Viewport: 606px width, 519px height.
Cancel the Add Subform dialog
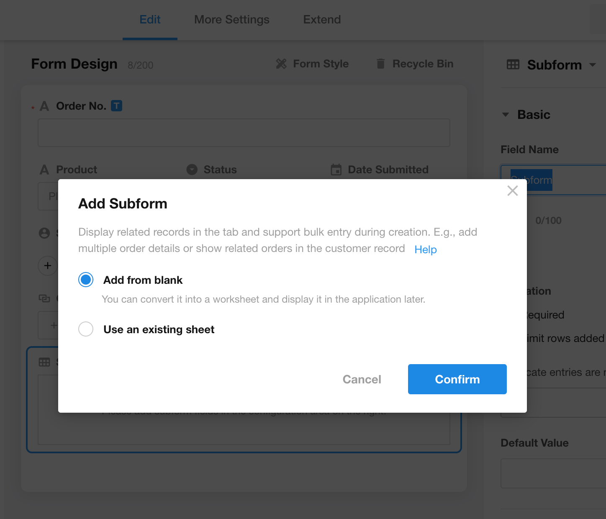[362, 379]
